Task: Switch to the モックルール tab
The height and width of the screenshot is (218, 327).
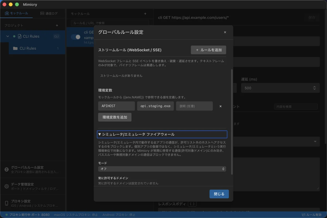Action: tap(16, 13)
